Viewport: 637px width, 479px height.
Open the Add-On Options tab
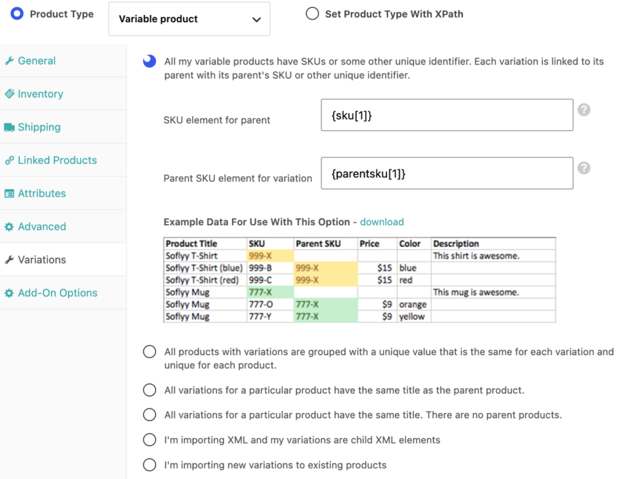(63, 293)
